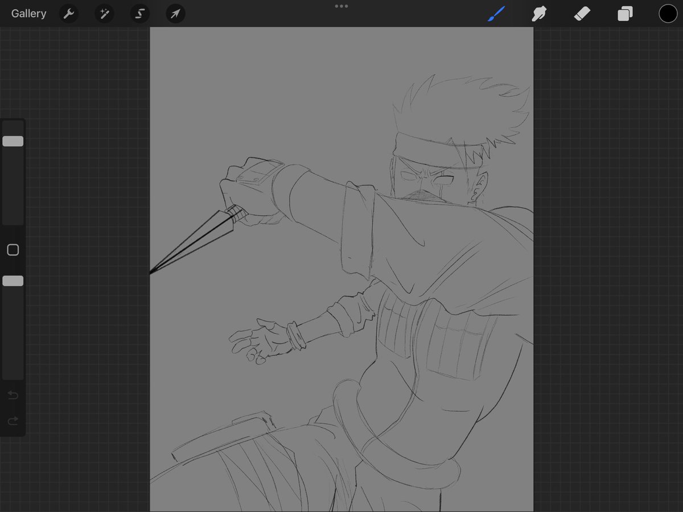Undo the last stroke
The width and height of the screenshot is (683, 512).
13,395
